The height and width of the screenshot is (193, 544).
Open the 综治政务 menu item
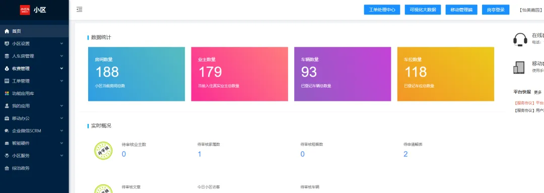(x=34, y=168)
